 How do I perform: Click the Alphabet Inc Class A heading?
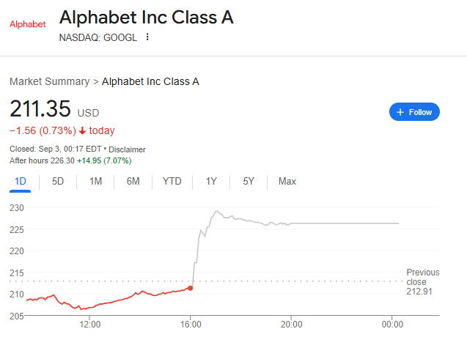point(146,18)
